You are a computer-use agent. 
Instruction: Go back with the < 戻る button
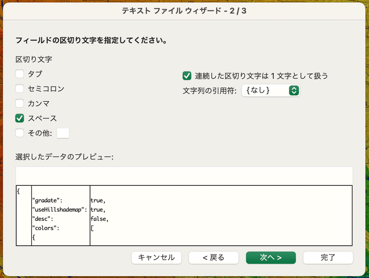(x=214, y=258)
